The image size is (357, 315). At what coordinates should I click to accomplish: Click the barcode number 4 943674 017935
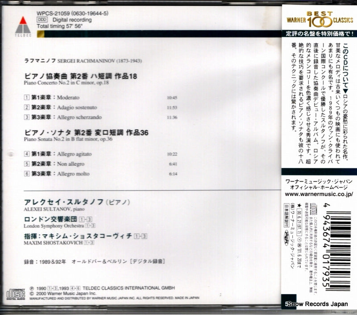coord(327,245)
